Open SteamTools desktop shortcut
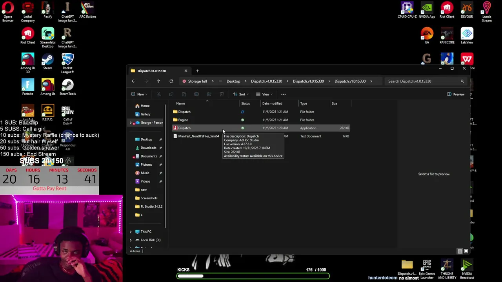Image resolution: width=502 pixels, height=282 pixels. [x=67, y=87]
